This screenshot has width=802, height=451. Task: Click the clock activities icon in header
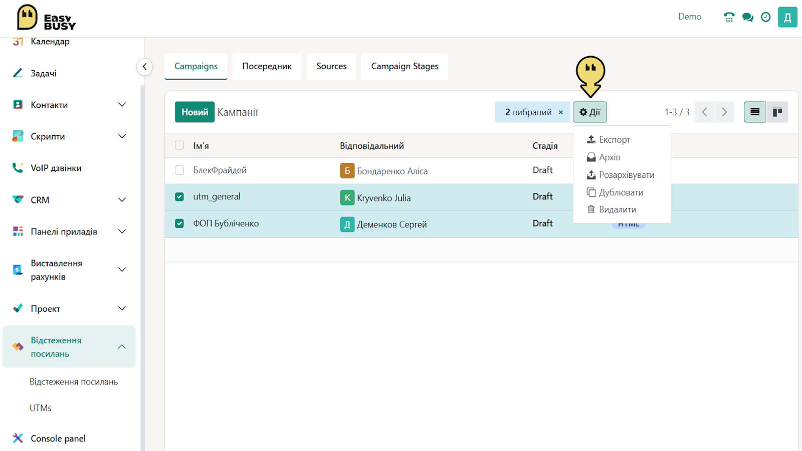[765, 17]
